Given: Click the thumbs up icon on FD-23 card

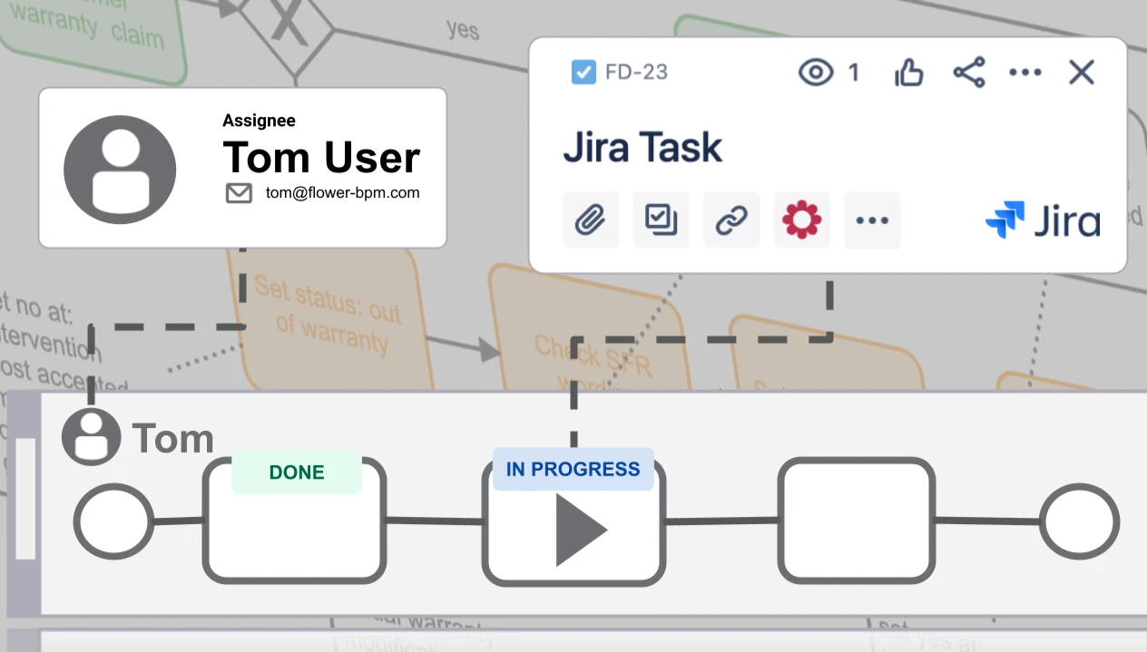Looking at the screenshot, I should point(909,73).
